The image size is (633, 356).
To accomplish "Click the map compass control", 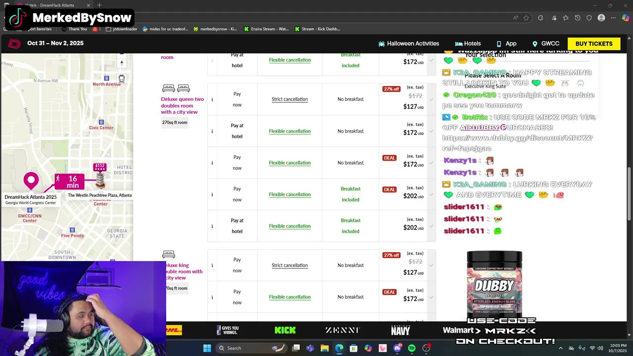I will point(122,63).
